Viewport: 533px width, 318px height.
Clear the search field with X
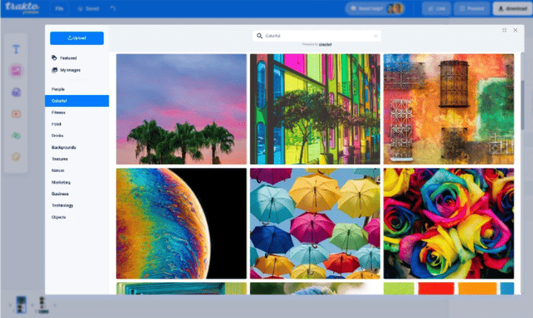click(376, 36)
